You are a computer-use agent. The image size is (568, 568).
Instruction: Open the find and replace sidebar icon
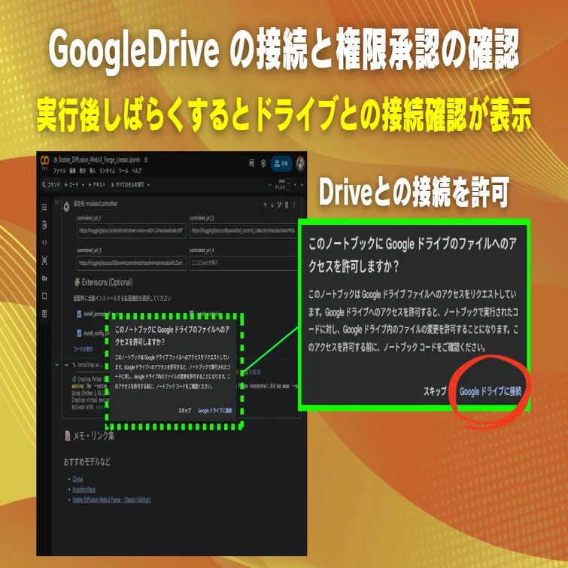(44, 225)
